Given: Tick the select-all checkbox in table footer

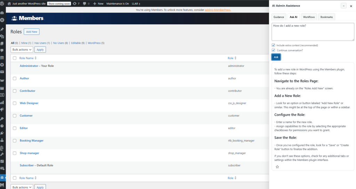Looking at the screenshot, I should pyautogui.click(x=15, y=178).
